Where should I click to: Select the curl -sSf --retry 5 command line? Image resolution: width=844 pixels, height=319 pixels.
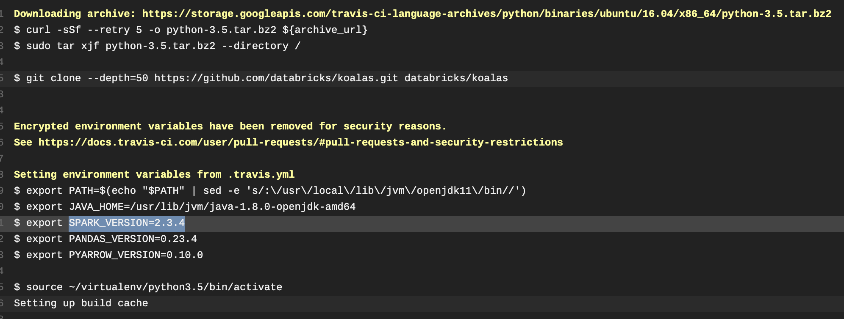click(x=191, y=30)
